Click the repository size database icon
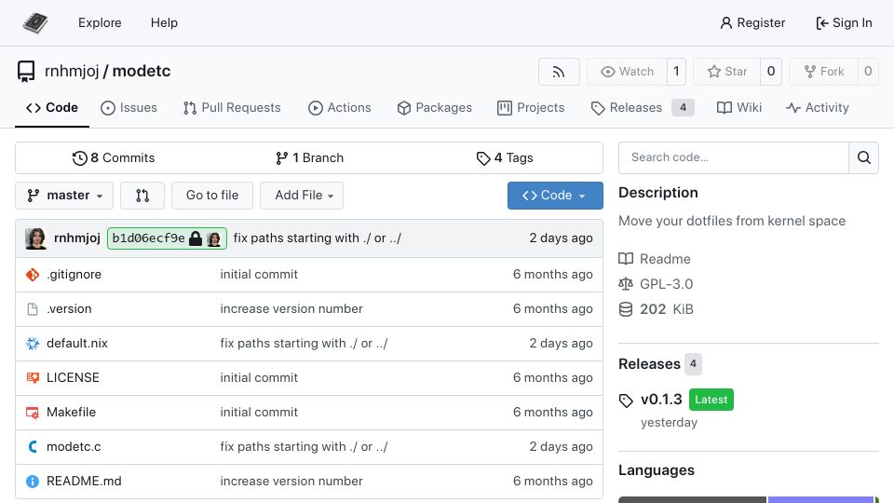Image resolution: width=894 pixels, height=503 pixels. 626,309
